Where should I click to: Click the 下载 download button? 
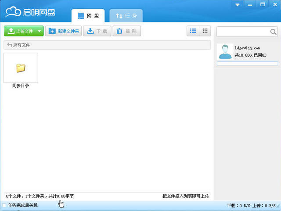click(x=97, y=31)
